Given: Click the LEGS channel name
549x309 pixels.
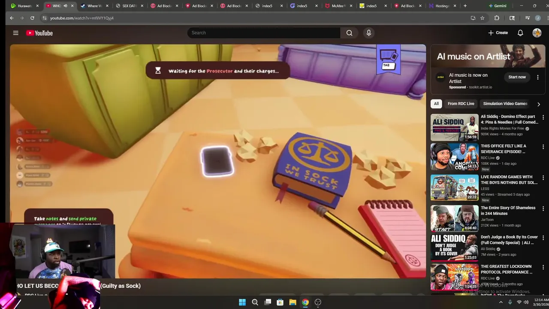Looking at the screenshot, I should 485,189.
